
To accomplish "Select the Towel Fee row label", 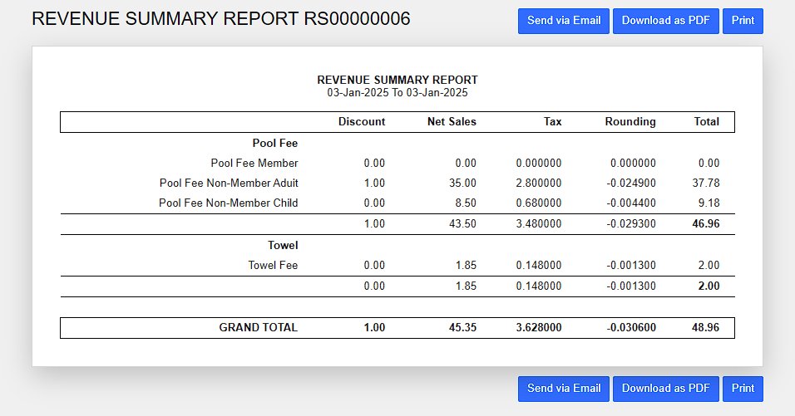I will [273, 266].
